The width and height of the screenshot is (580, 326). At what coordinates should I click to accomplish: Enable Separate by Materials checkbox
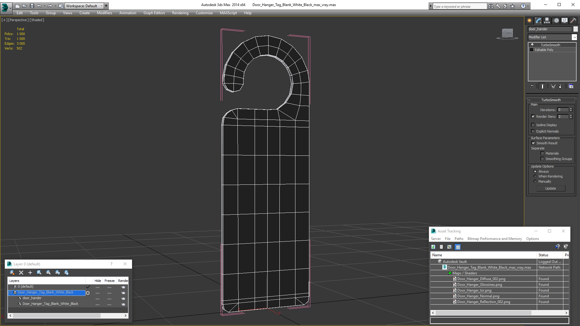(x=542, y=153)
